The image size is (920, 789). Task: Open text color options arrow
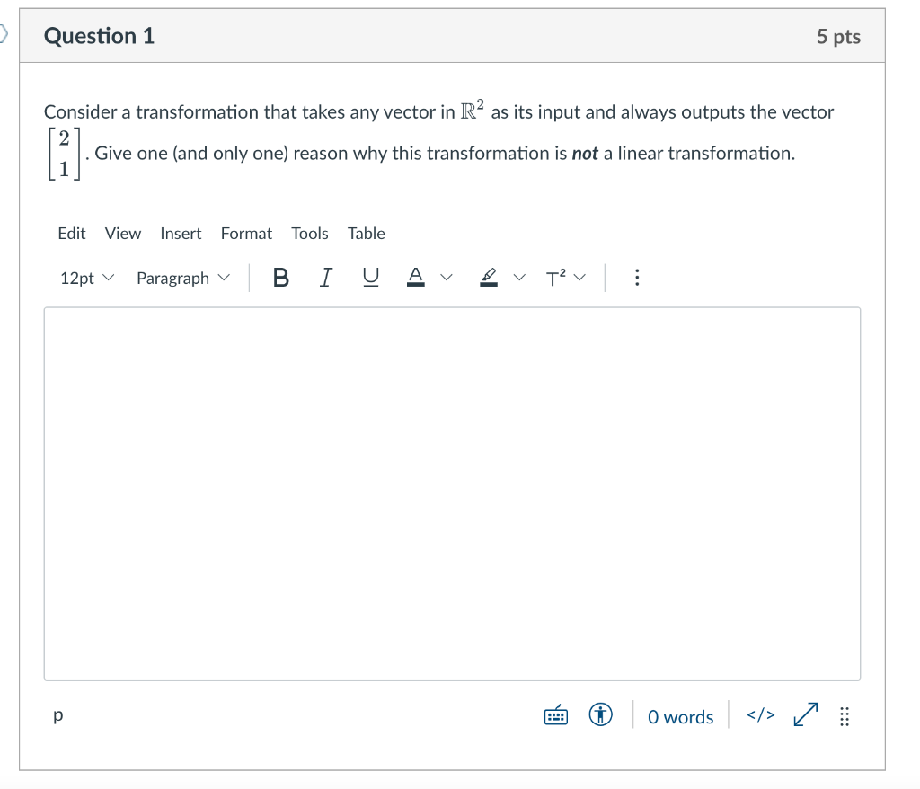tap(447, 277)
